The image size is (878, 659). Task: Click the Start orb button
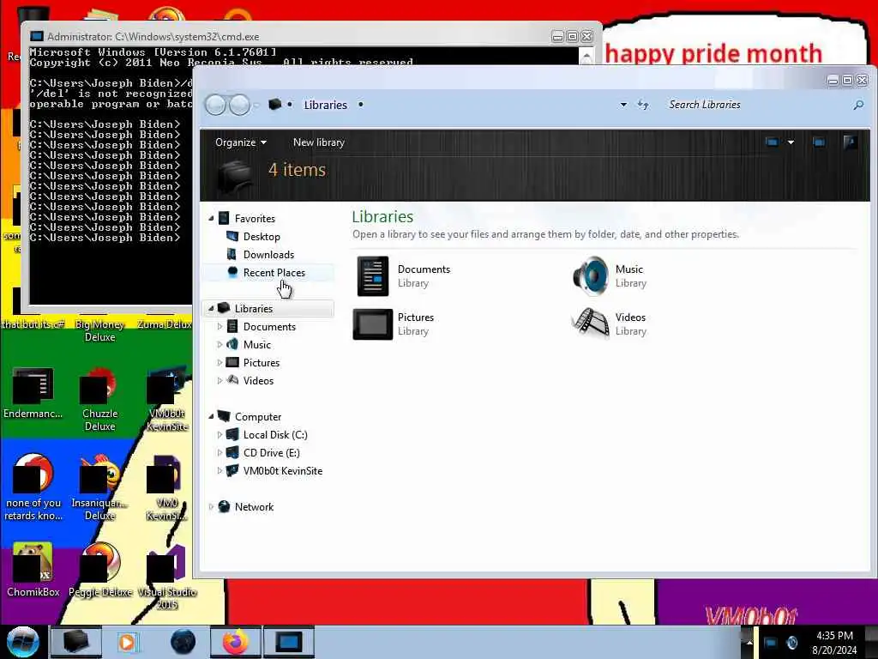tap(22, 642)
